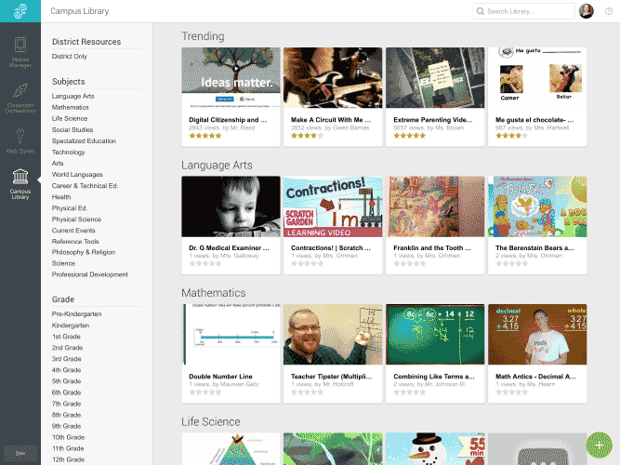Filter by 12th Grade
Image resolution: width=620 pixels, height=465 pixels.
[x=68, y=459]
